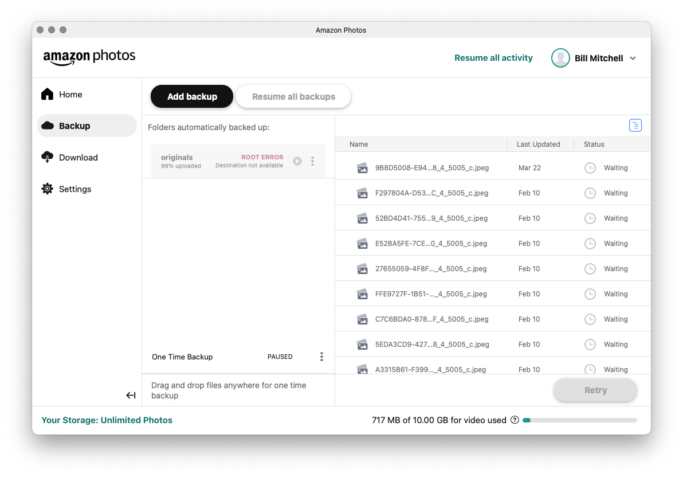
Task: Expand the Bill Mitchell account dropdown
Action: coord(633,58)
